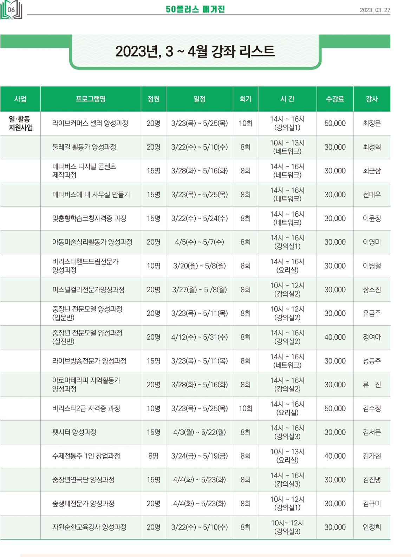Click instructor name 류 진
This screenshot has width=411, height=557.
[x=372, y=385]
